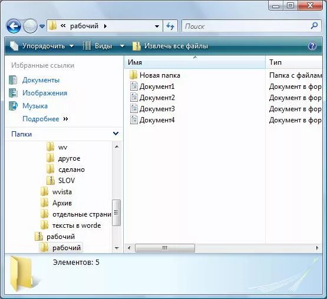
Task: Open Документы favorite link
Action: [41, 80]
